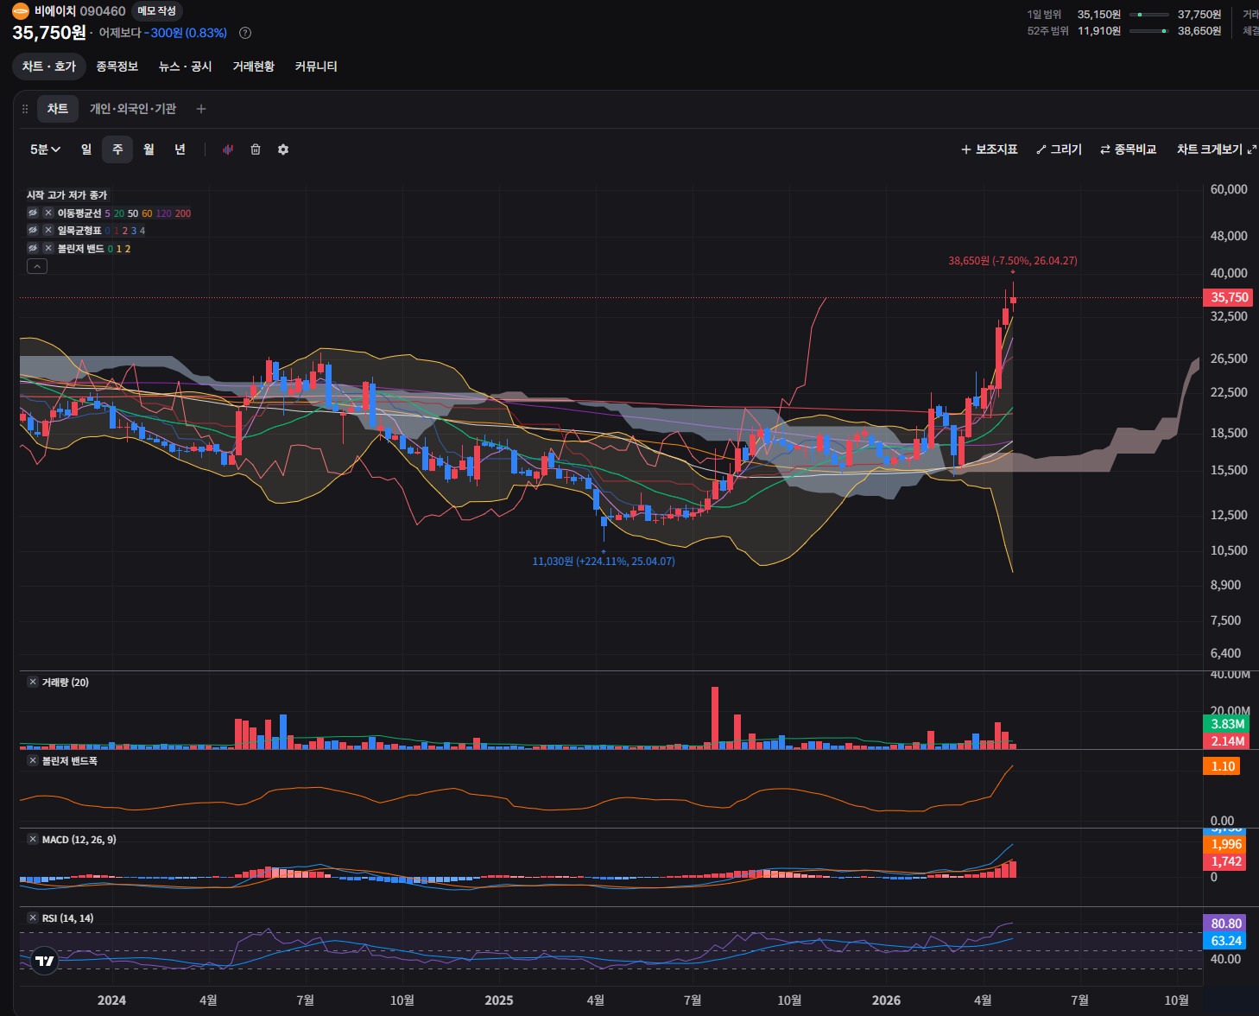
Task: Click the 메모 작성 button
Action: coord(156,11)
